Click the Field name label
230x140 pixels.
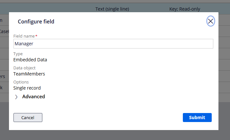24,36
